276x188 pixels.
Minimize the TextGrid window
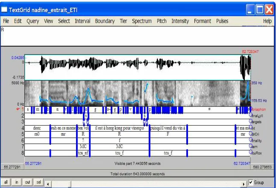pyautogui.click(x=250, y=10)
